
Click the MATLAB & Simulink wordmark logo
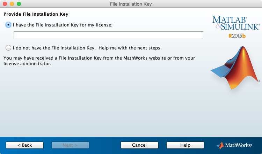pos(236,23)
